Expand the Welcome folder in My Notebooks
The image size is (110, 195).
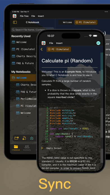pos(23,78)
